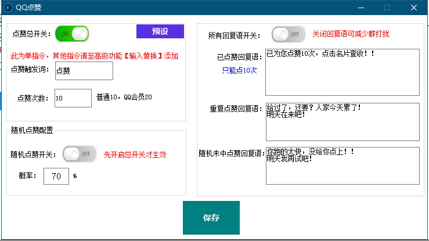The height and width of the screenshot is (241, 429).
Task: Click the red 关闭回复语可减少群打扰 hint
Action: coord(350,34)
